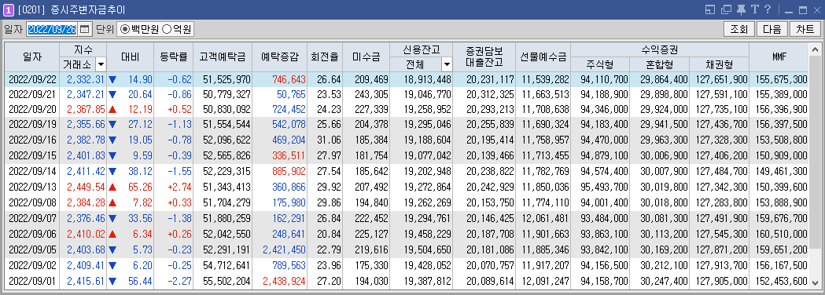The height and width of the screenshot is (295, 825).
Task: Open the 전체 credit balance dropdown
Action: [x=446, y=64]
